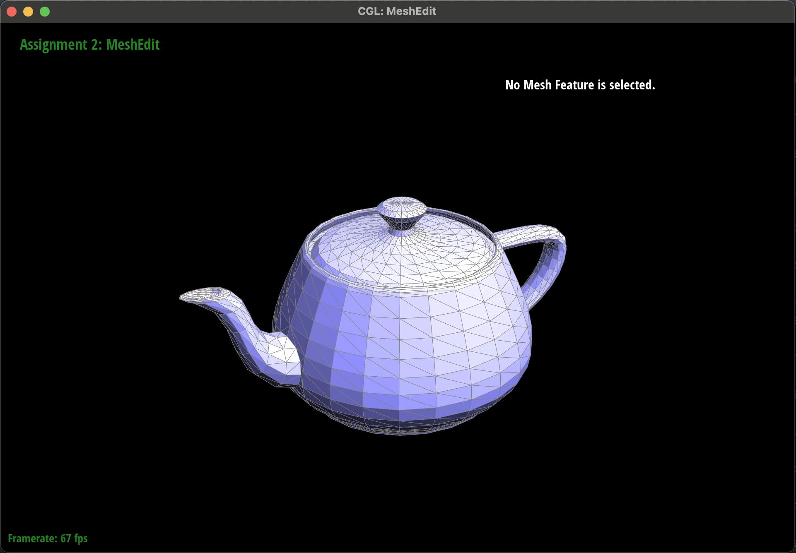796x553 pixels.
Task: Click the Assignment 2: MeshEdit heading
Action: pyautogui.click(x=89, y=45)
